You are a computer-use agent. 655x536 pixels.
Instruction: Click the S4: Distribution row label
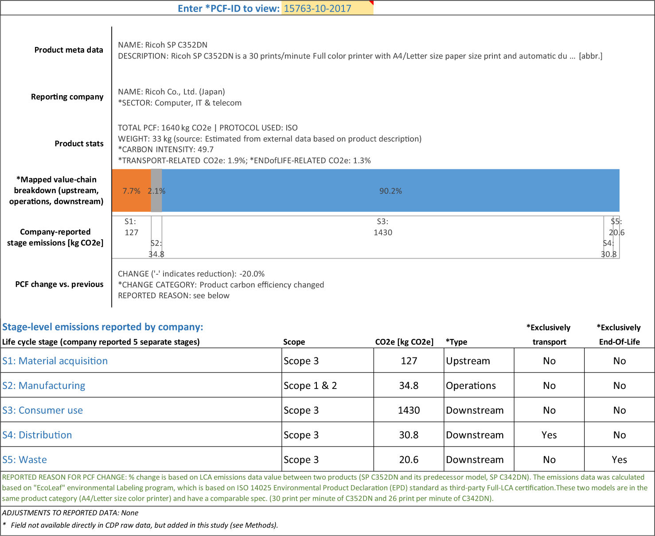point(37,435)
